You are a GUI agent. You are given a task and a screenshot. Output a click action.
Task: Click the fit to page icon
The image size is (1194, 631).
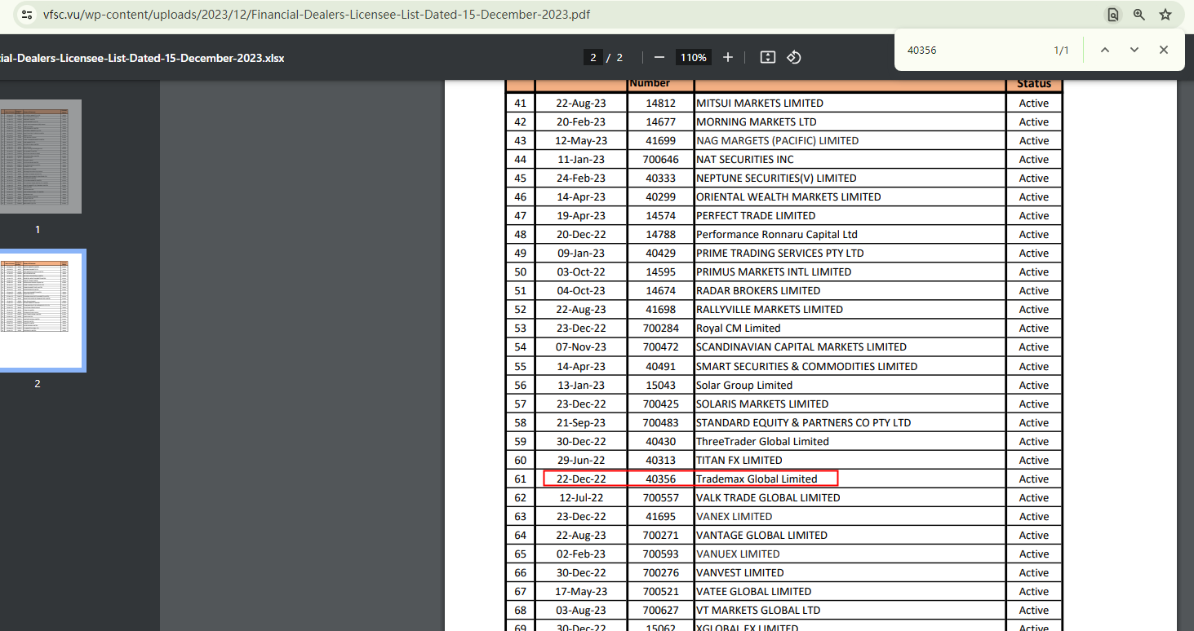(767, 57)
